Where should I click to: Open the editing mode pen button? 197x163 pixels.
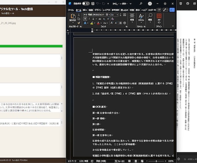click(165, 10)
